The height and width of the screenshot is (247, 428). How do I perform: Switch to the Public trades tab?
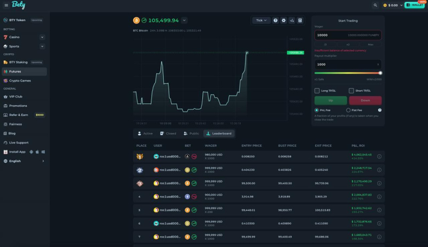pyautogui.click(x=191, y=133)
